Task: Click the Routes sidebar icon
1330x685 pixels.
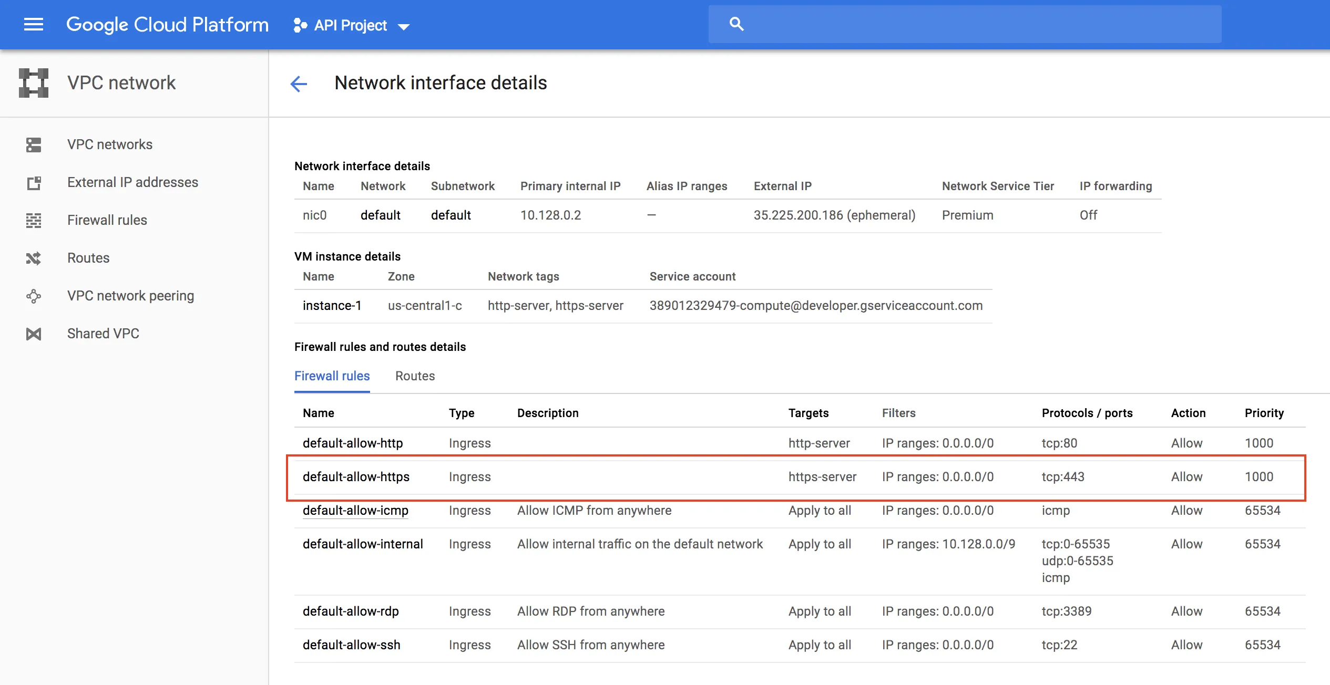Action: tap(34, 258)
